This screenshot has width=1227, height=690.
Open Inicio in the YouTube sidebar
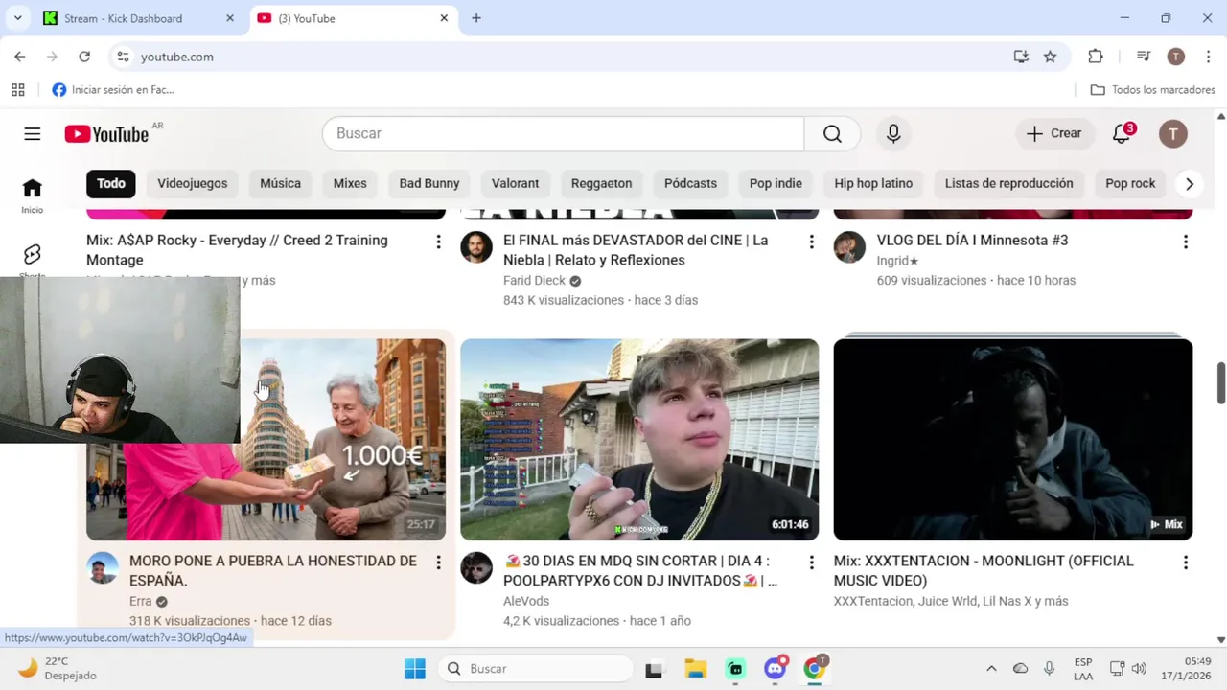click(x=33, y=195)
